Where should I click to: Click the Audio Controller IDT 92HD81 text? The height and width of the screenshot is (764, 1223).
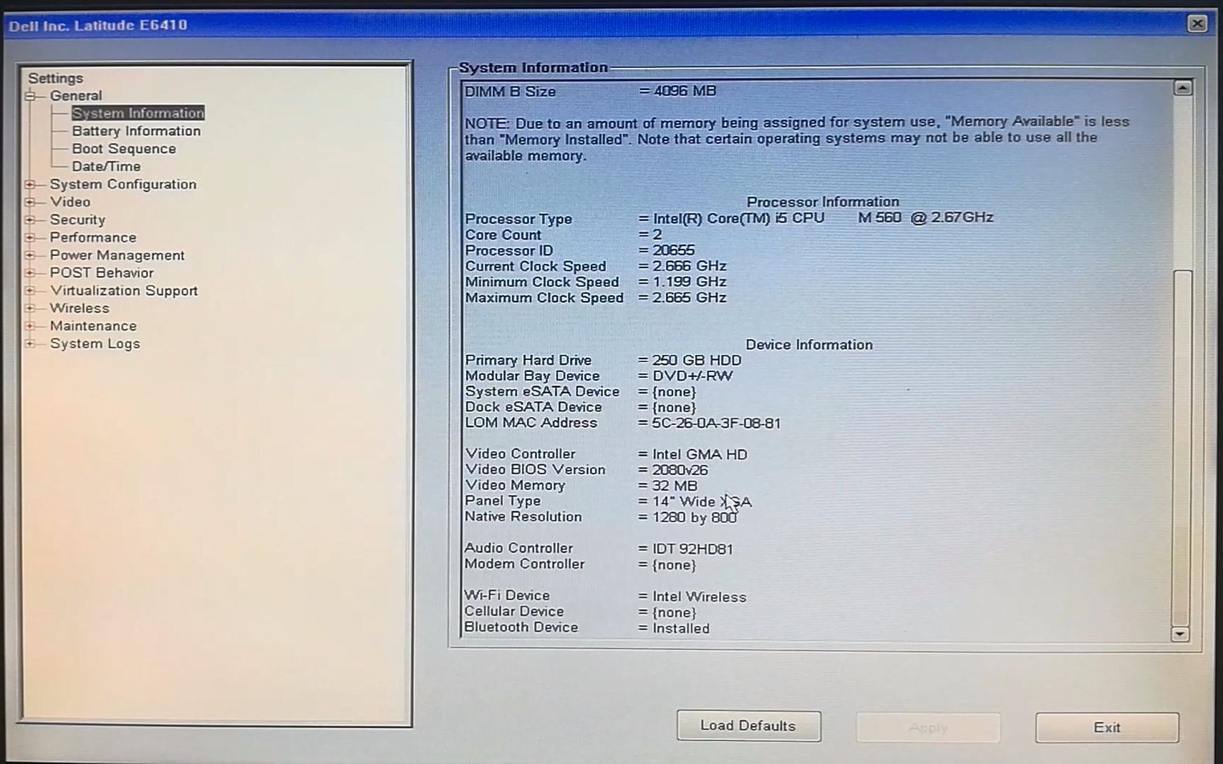(x=692, y=549)
